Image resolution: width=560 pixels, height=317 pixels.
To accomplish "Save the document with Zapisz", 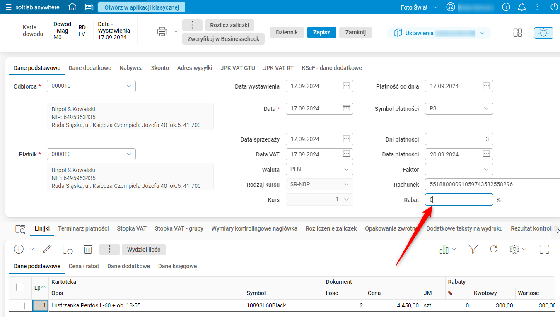I will tap(321, 32).
